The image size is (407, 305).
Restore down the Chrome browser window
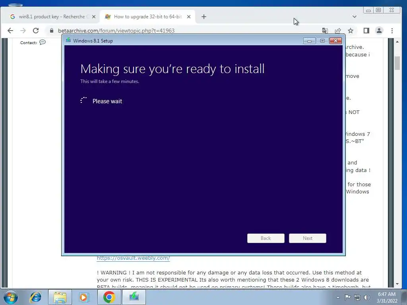(378, 10)
